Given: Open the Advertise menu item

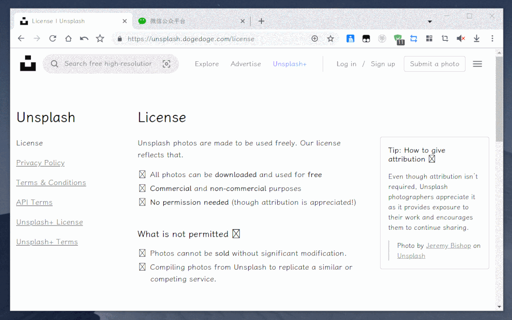Looking at the screenshot, I should tap(245, 64).
